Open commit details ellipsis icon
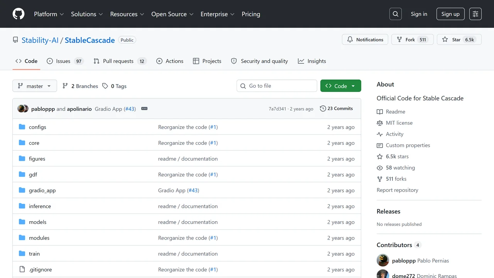 point(144,109)
